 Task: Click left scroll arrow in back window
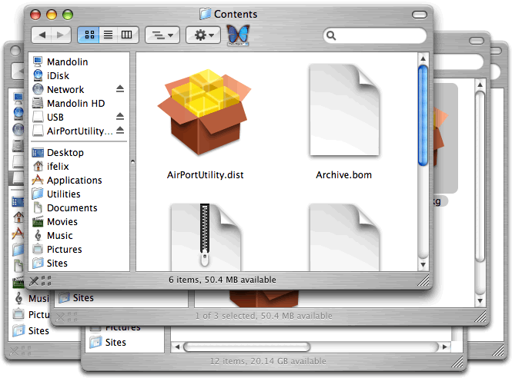pos(177,346)
